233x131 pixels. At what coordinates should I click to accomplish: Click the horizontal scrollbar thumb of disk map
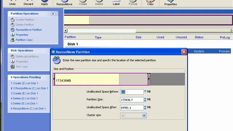coord(102,31)
